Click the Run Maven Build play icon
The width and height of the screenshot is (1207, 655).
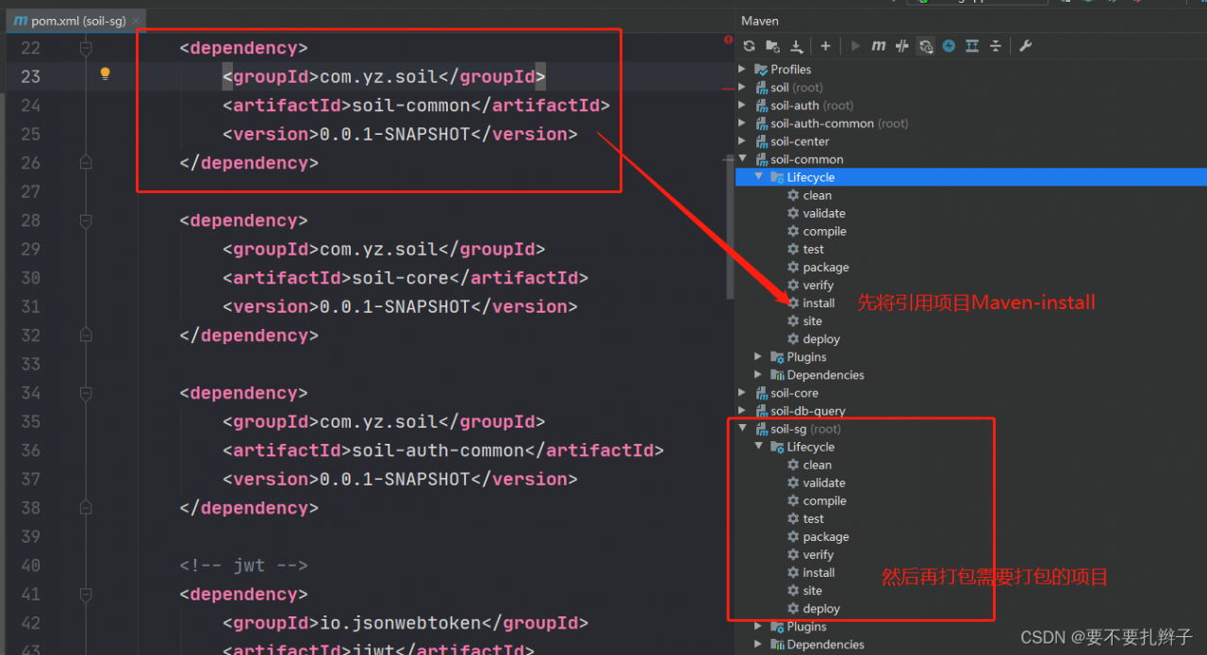coord(855,46)
